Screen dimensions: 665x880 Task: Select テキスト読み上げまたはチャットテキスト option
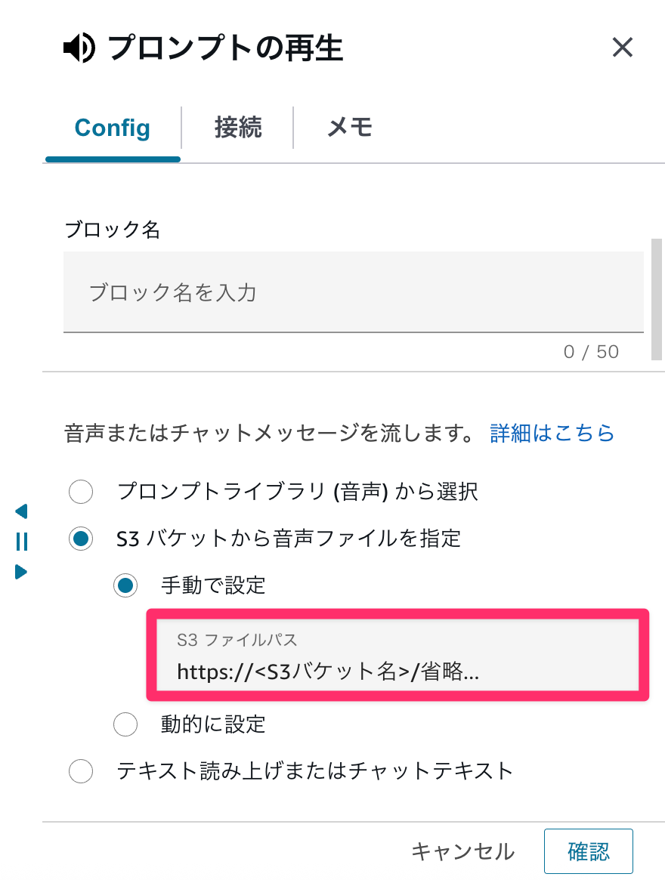[x=81, y=771]
